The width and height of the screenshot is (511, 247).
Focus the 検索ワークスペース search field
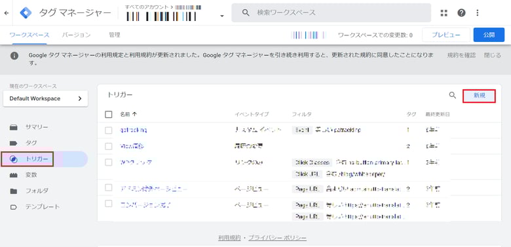(331, 12)
